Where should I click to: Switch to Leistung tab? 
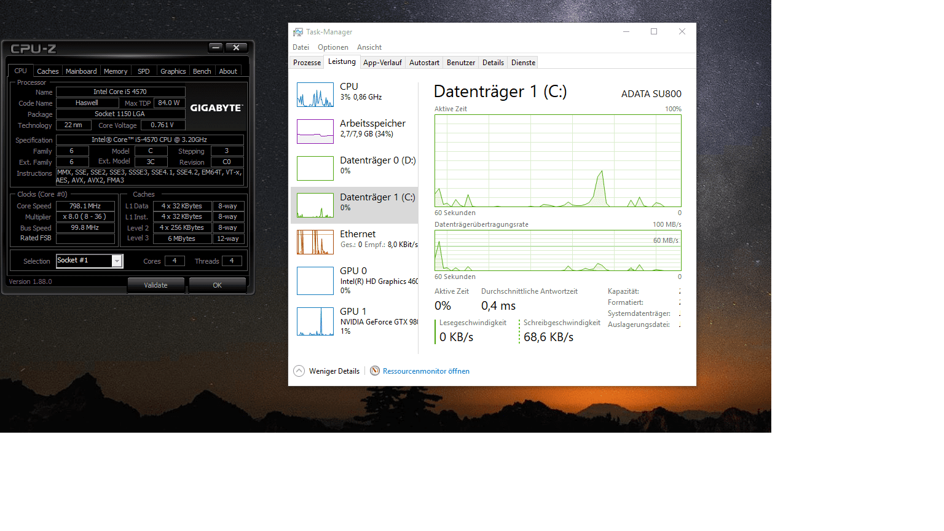342,61
